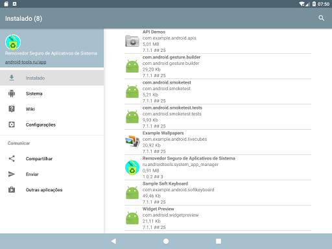Viewport: 332px width, 249px height.
Task: Select Removedor Seguro de Aplicativos list title
Action: pyautogui.click(x=189, y=158)
